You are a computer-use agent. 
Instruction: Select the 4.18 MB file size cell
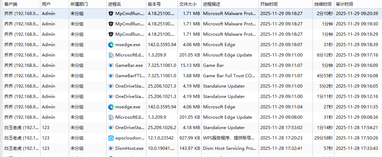192,128
